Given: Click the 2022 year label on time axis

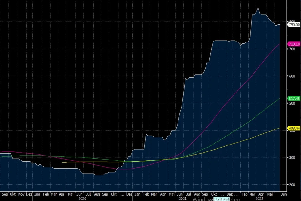Looking at the screenshot, I should [x=259, y=199].
